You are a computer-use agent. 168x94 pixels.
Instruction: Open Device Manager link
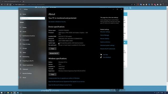(104, 35)
